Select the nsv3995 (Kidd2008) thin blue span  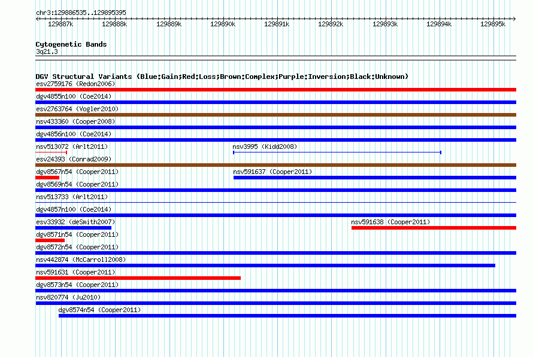pyautogui.click(x=337, y=152)
